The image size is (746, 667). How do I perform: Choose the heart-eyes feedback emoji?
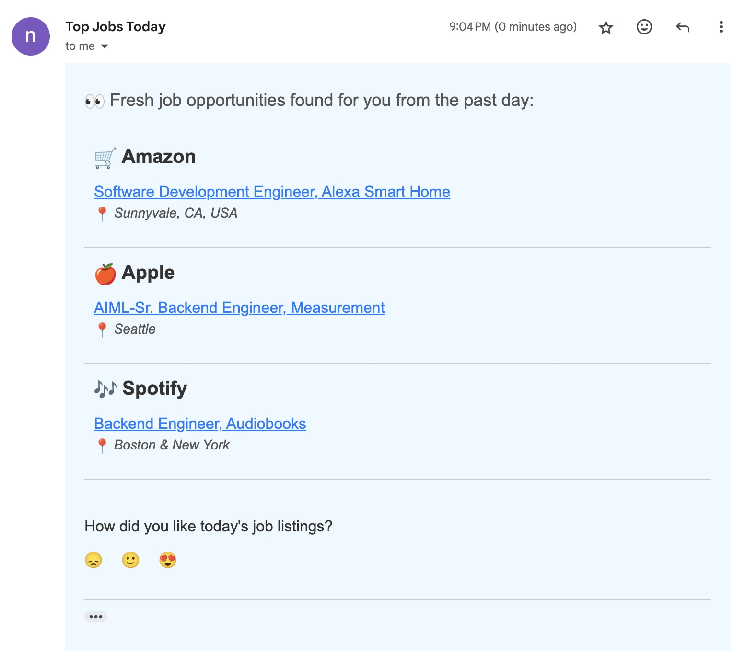(x=168, y=560)
